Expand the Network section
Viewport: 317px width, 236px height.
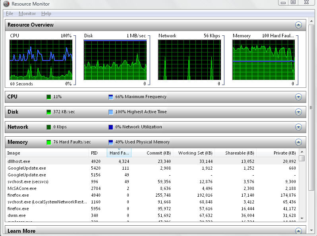coord(298,127)
